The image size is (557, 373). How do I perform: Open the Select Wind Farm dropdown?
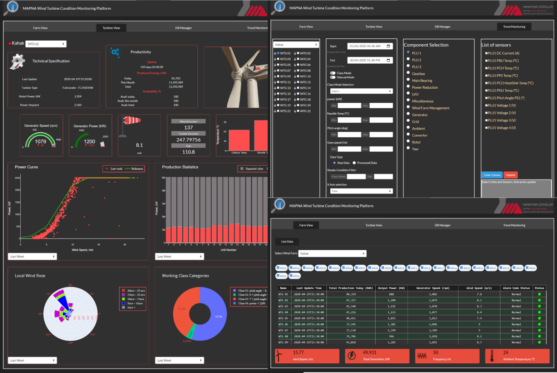coord(332,254)
